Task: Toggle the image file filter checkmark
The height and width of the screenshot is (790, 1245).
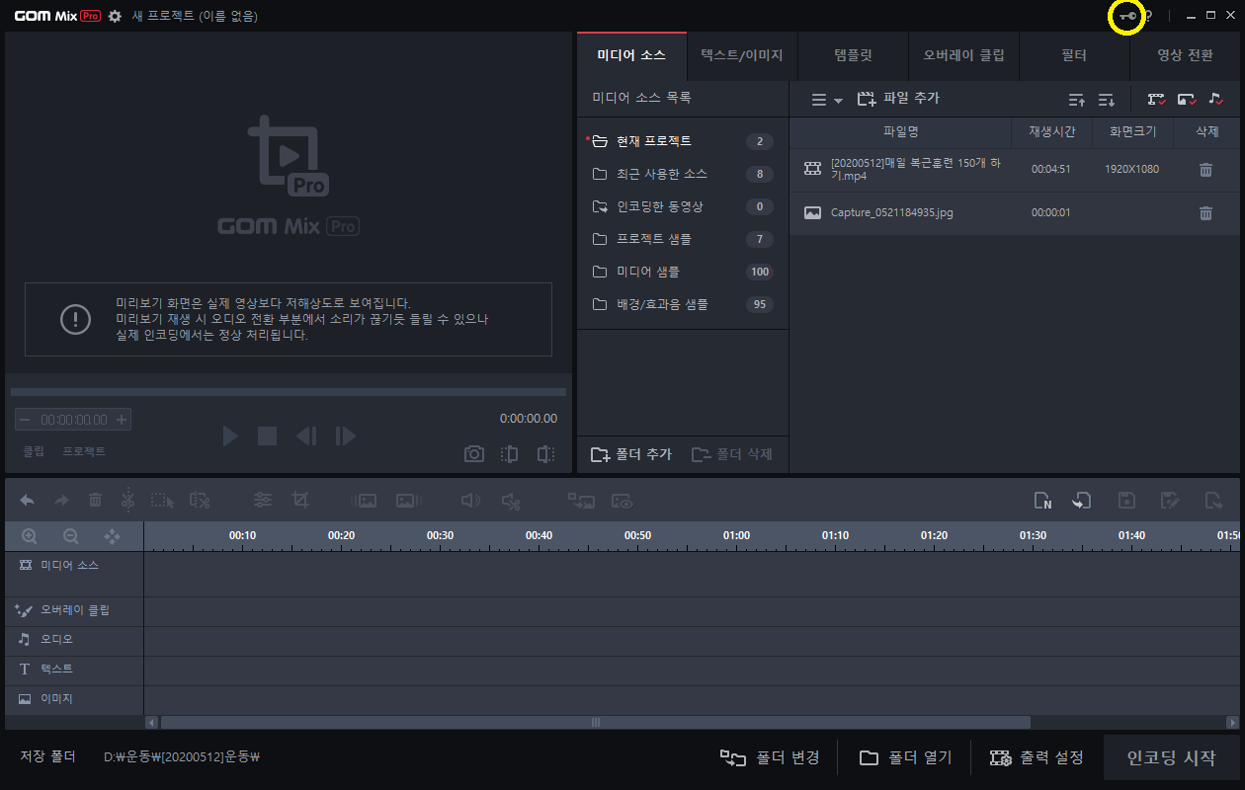Action: [x=1187, y=99]
